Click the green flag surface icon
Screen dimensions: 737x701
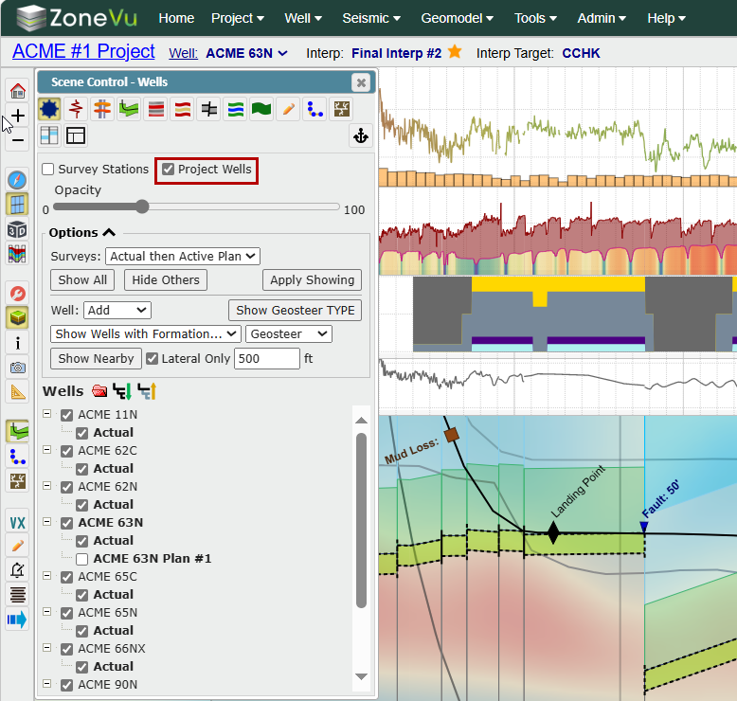[x=261, y=110]
